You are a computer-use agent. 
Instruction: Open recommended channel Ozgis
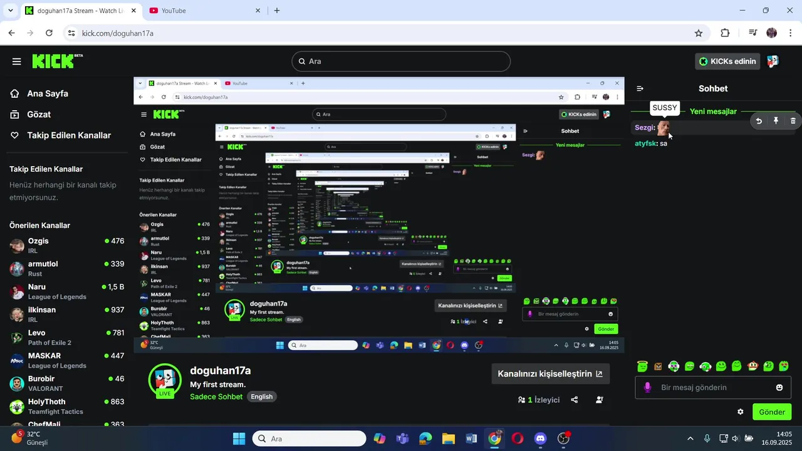(x=66, y=245)
